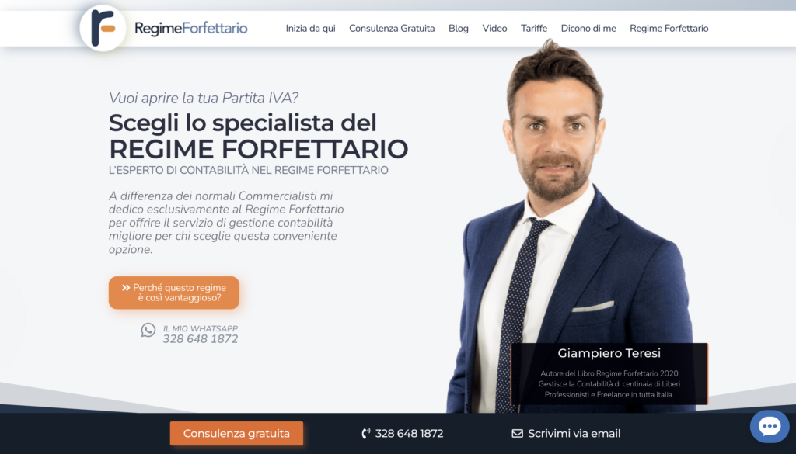Screen dimensions: 796x454
Task: Open the Inizia da qui menu item
Action: [x=311, y=29]
